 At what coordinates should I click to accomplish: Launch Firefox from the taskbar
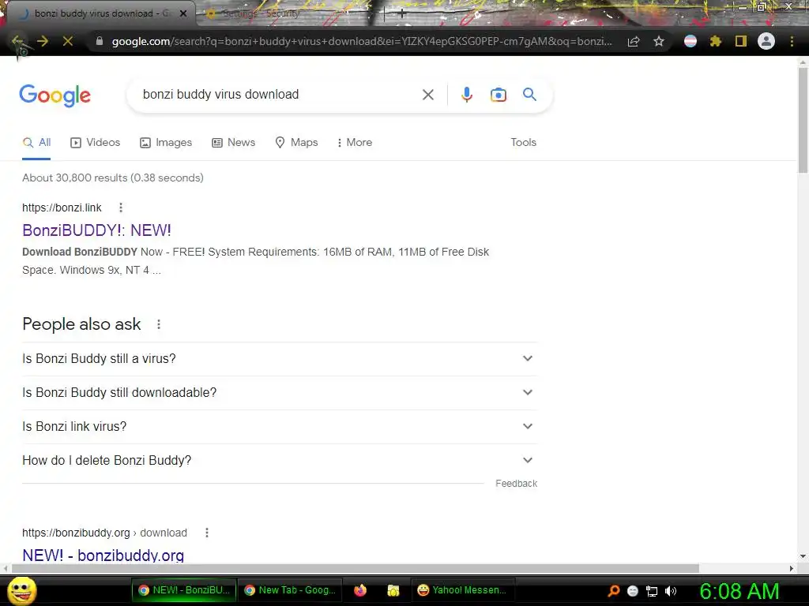360,590
